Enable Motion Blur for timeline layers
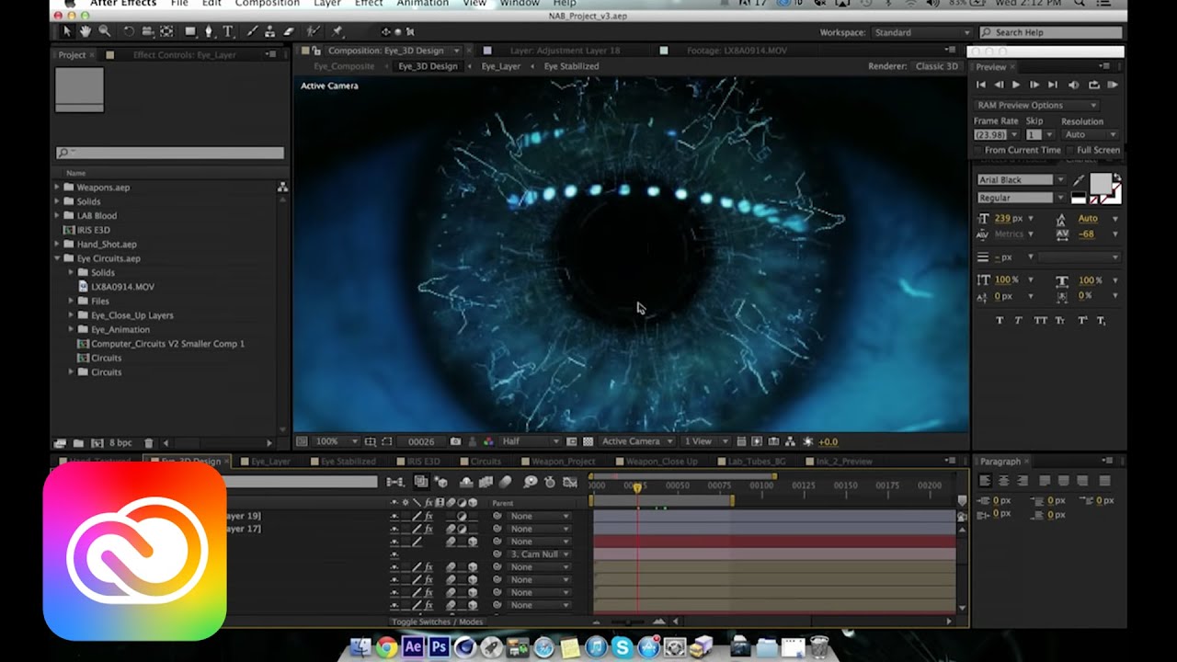This screenshot has height=662, width=1177. coord(505,482)
